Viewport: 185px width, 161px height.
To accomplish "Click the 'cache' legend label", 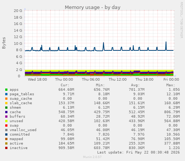I will click(x=15, y=112).
